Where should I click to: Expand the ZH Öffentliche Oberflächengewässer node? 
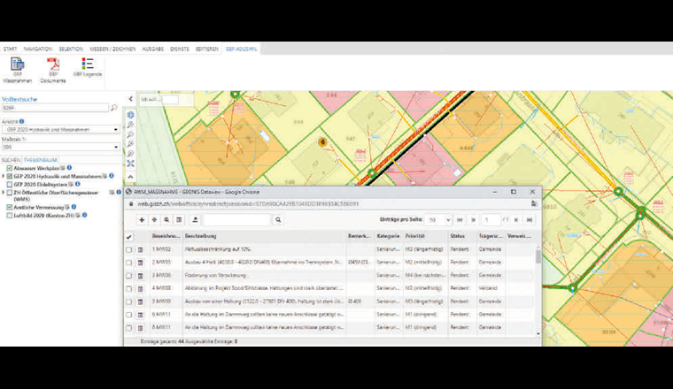[x=4, y=193]
